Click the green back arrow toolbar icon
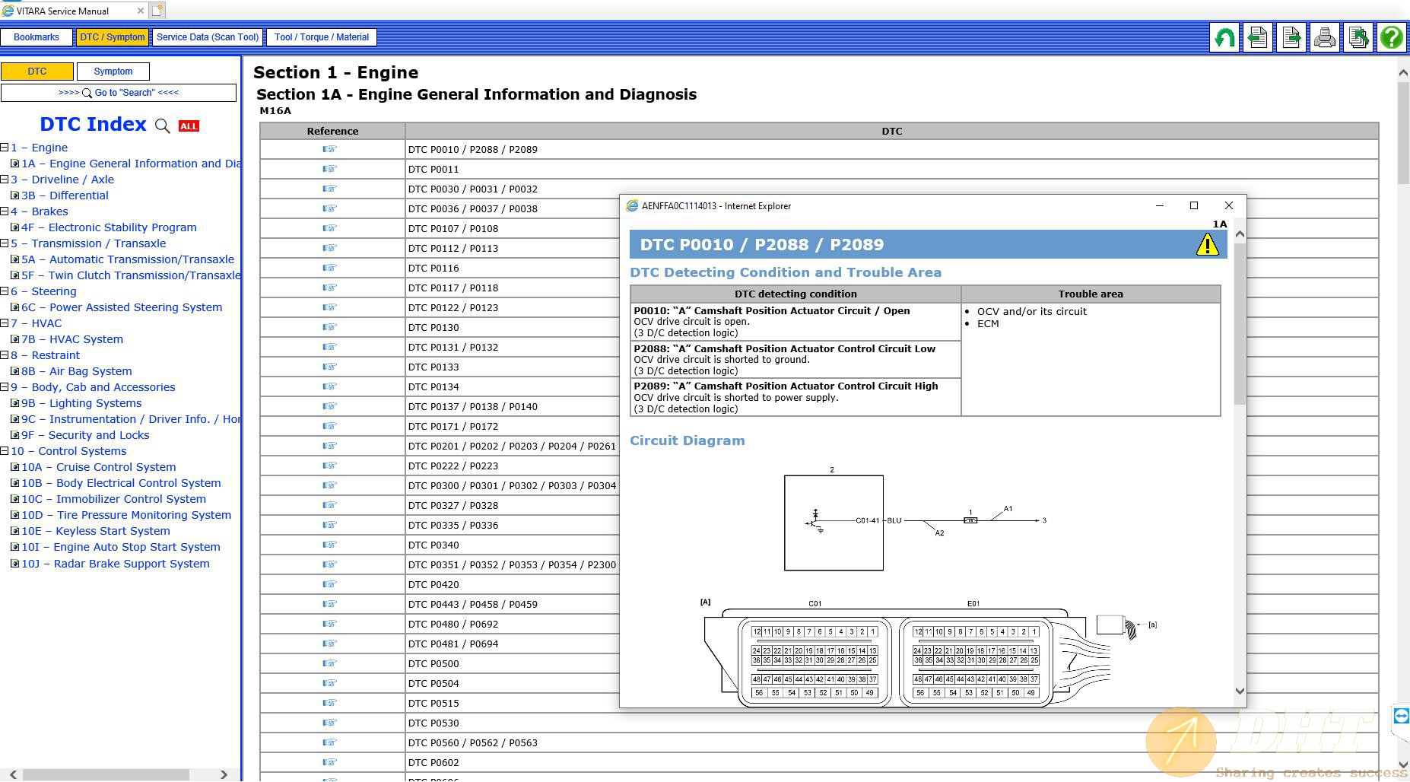Viewport: 1410px width, 782px height. pyautogui.click(x=1224, y=37)
